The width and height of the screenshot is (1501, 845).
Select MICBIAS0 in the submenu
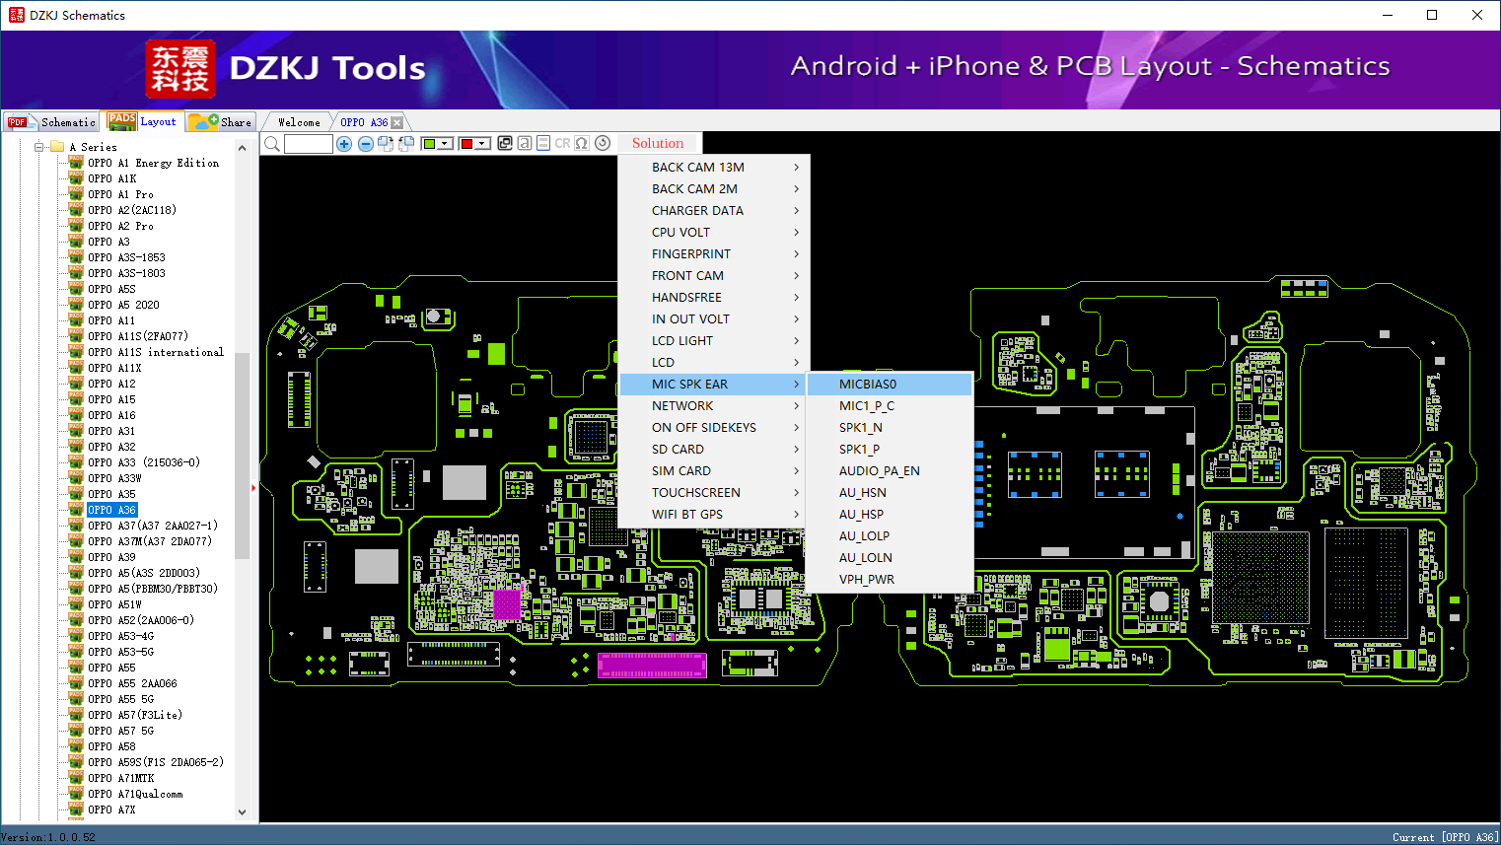[x=890, y=385]
